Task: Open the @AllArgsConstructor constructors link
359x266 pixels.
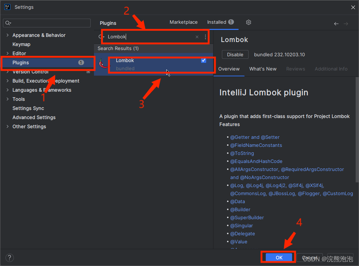Action: point(287,174)
